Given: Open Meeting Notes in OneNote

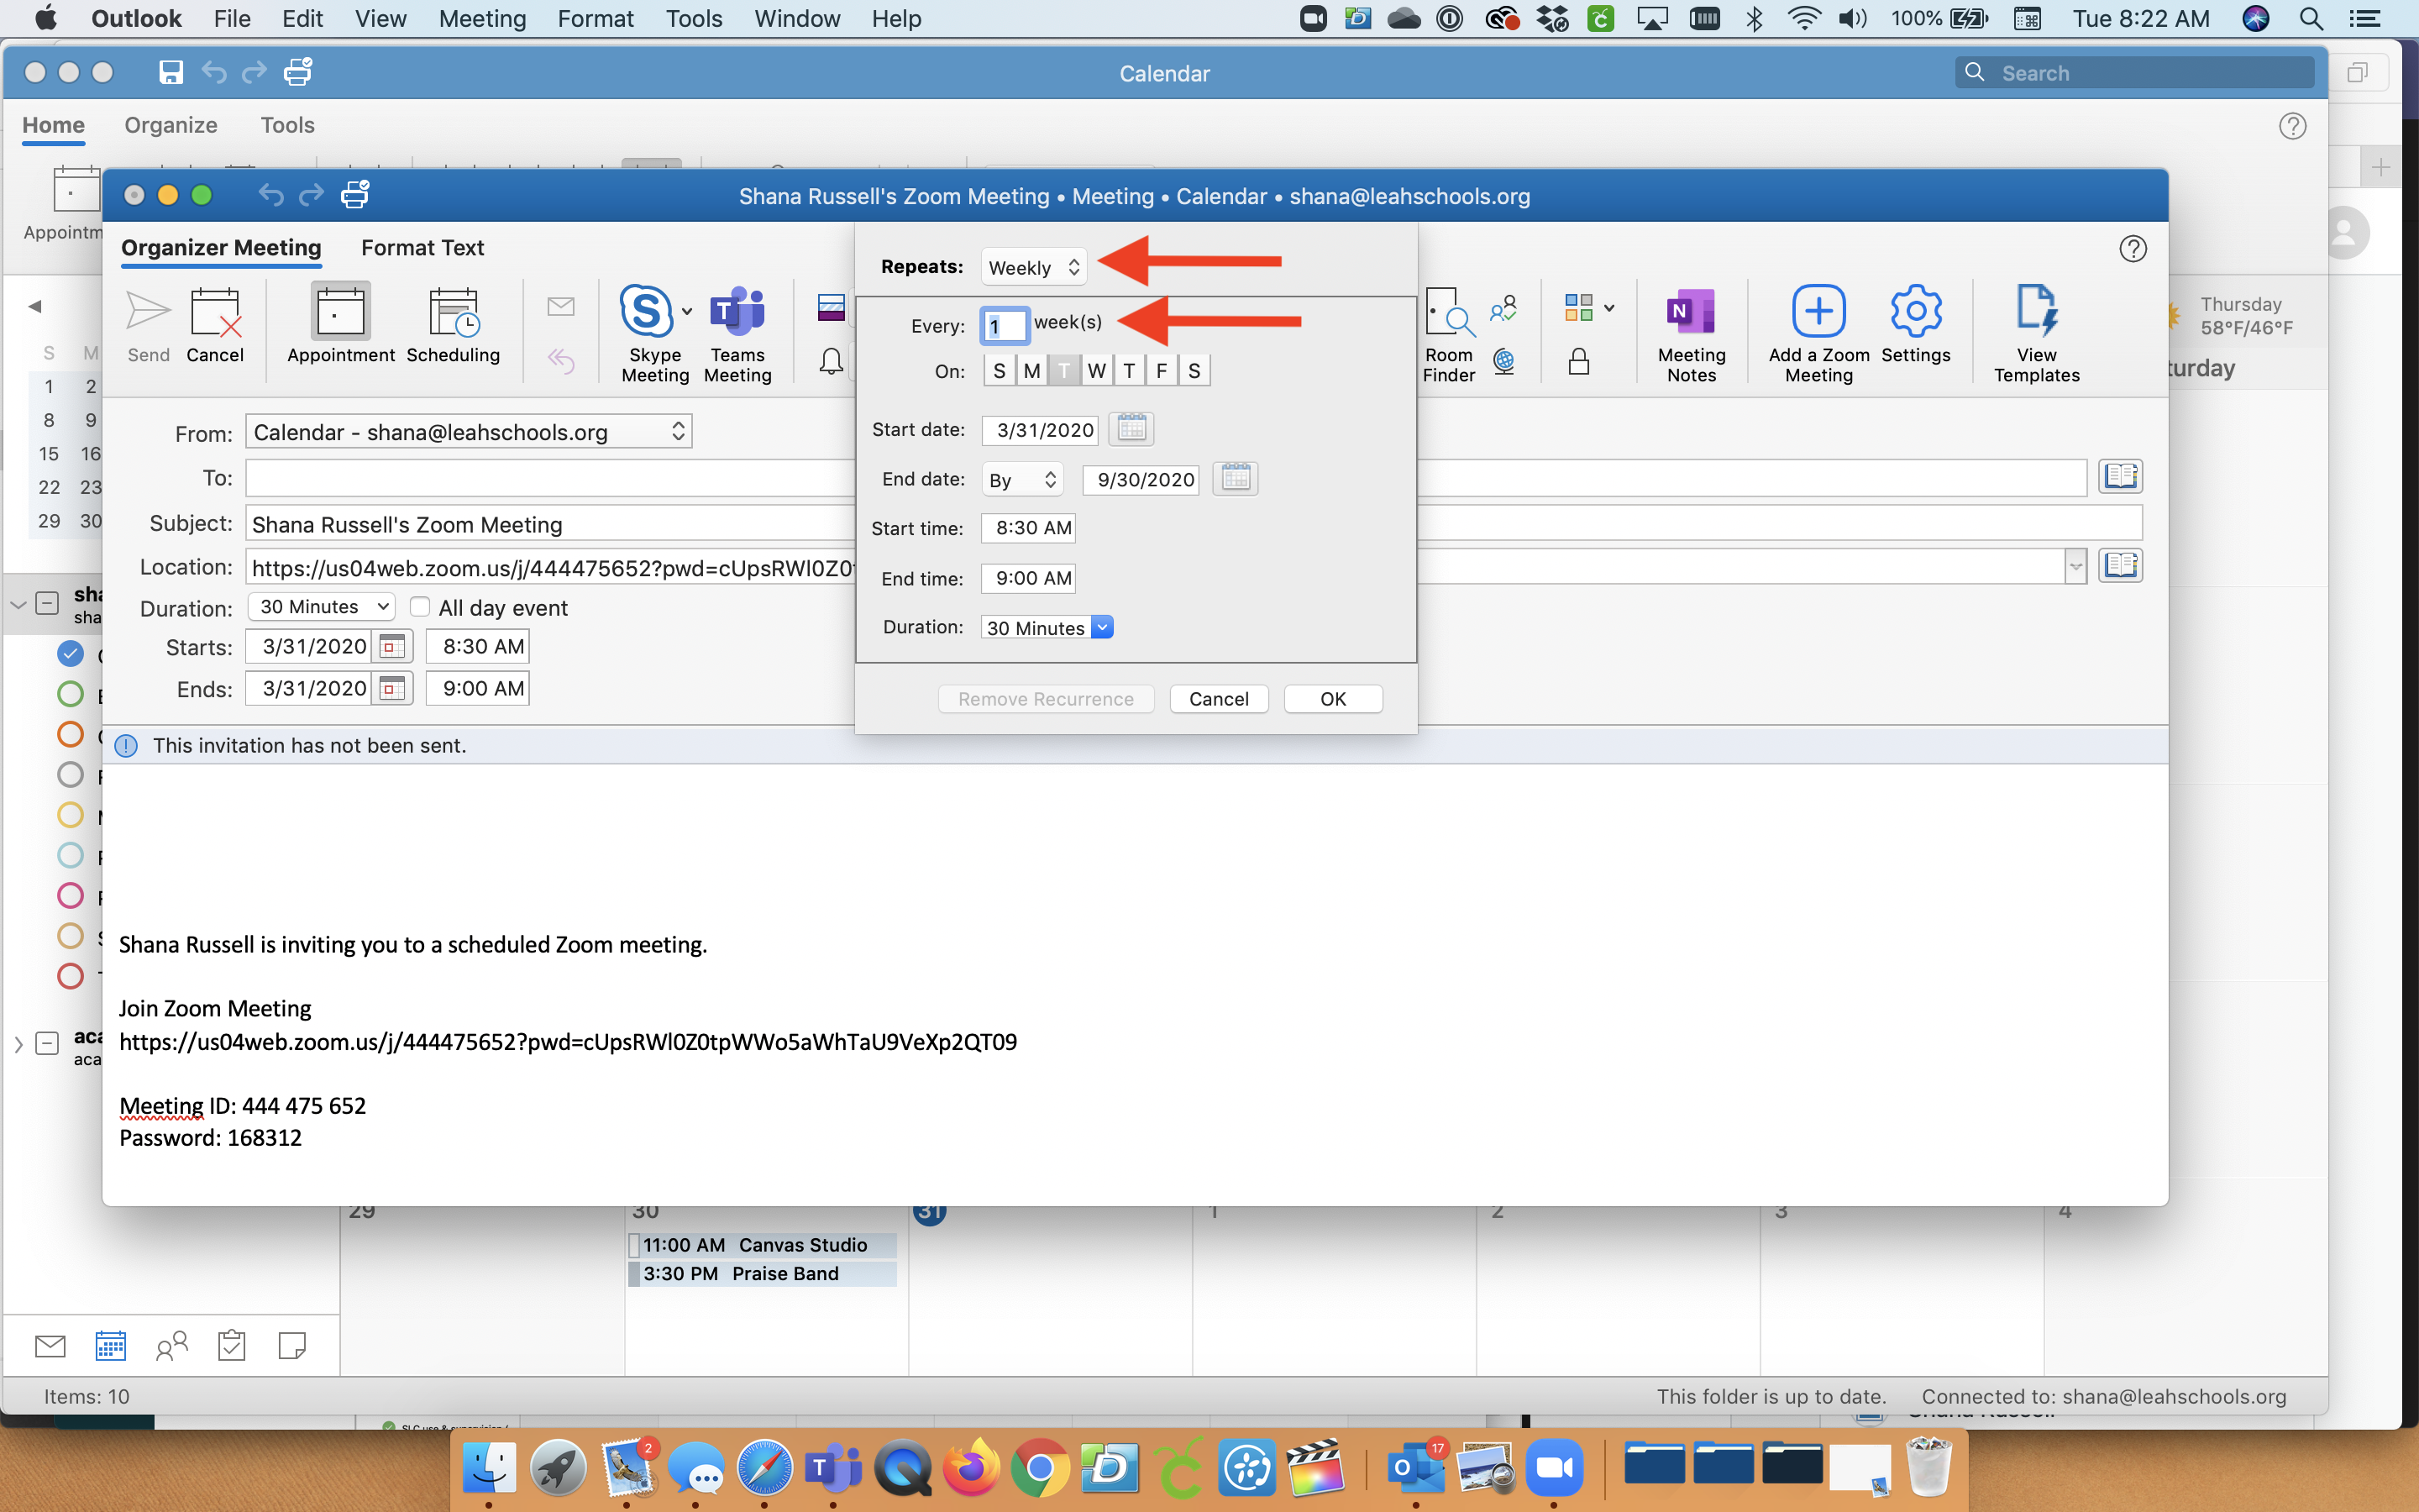Looking at the screenshot, I should coord(1692,334).
